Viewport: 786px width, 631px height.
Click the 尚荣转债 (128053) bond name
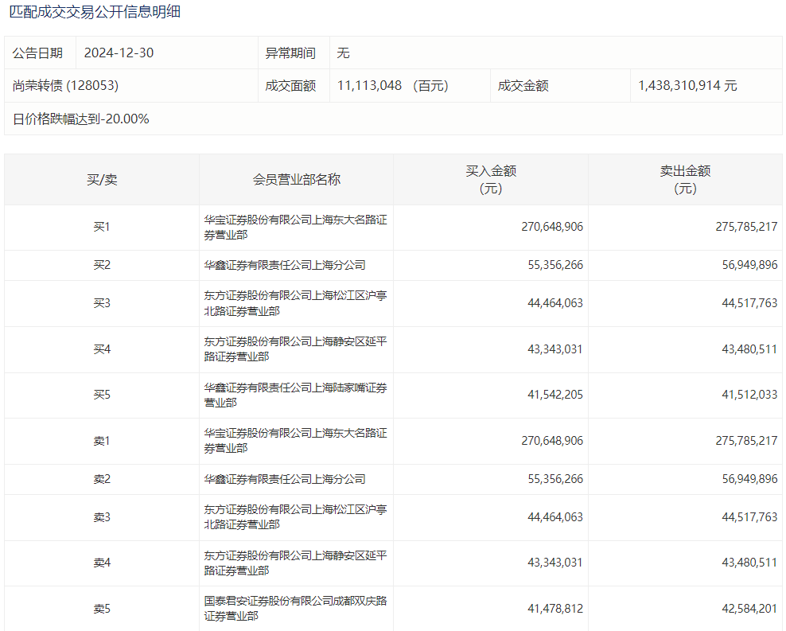pyautogui.click(x=65, y=86)
